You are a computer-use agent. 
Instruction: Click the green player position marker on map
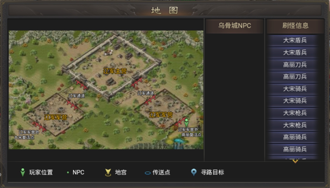coord(186,123)
